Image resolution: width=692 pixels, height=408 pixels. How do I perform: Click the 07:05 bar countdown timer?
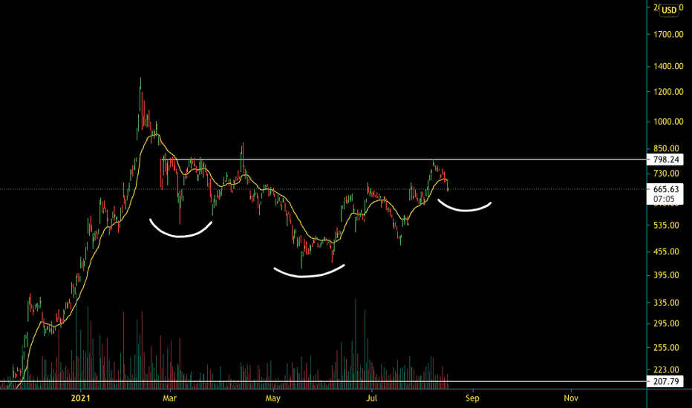(x=665, y=199)
